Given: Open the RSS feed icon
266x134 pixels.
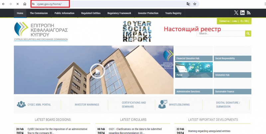Looking at the screenshot, I should click(x=248, y=13).
